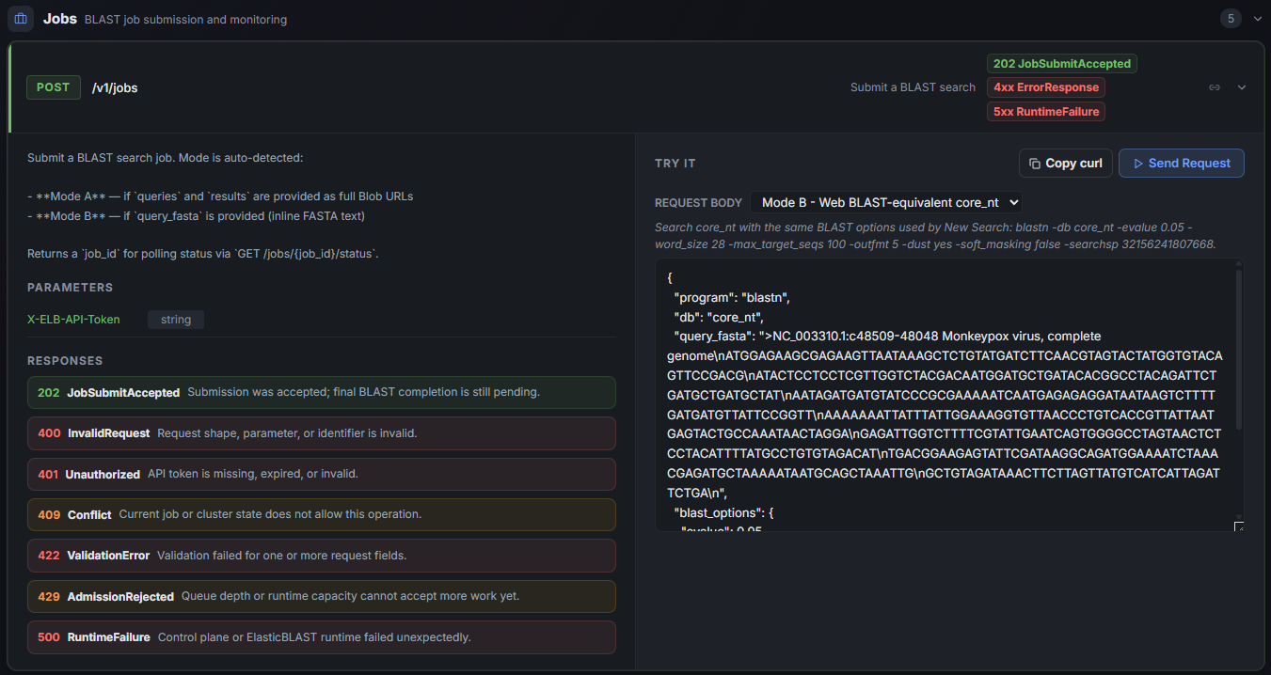Click the Copy curl button
Viewport: 1271px width, 675px height.
pos(1066,164)
